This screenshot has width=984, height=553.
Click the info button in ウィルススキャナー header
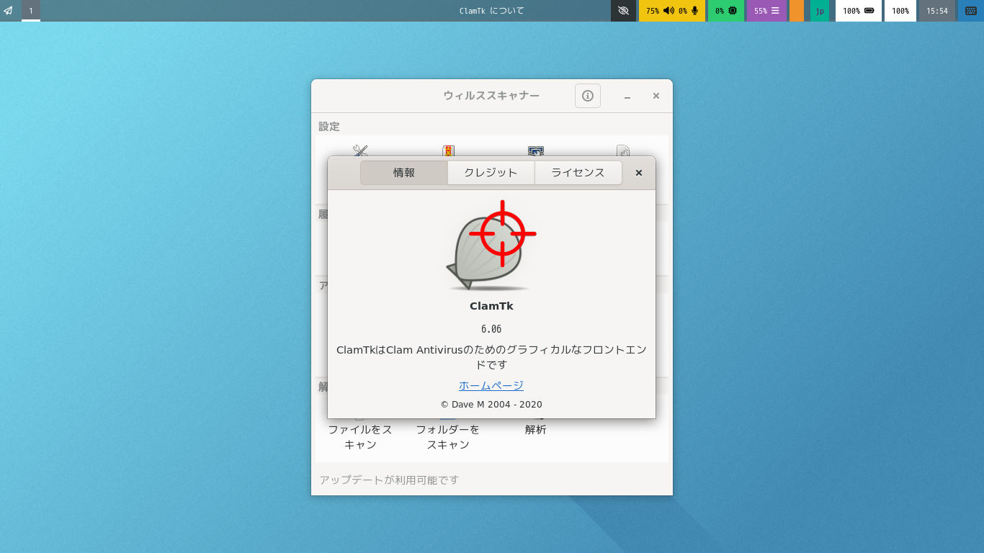click(x=588, y=96)
